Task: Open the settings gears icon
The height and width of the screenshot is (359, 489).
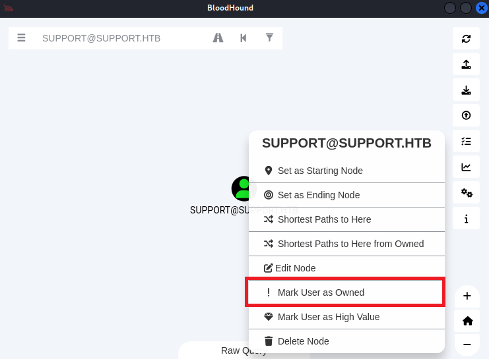Action: coord(466,193)
